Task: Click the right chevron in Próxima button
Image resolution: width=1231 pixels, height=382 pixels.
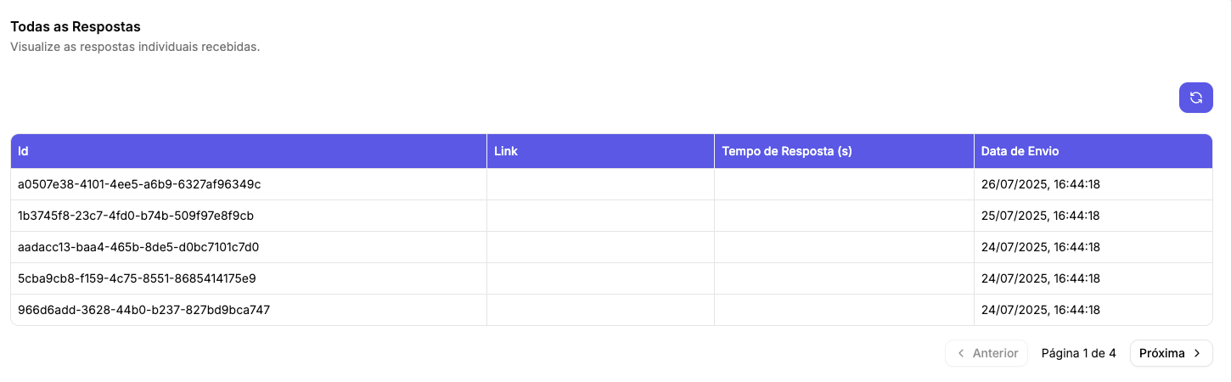Action: [x=1197, y=353]
